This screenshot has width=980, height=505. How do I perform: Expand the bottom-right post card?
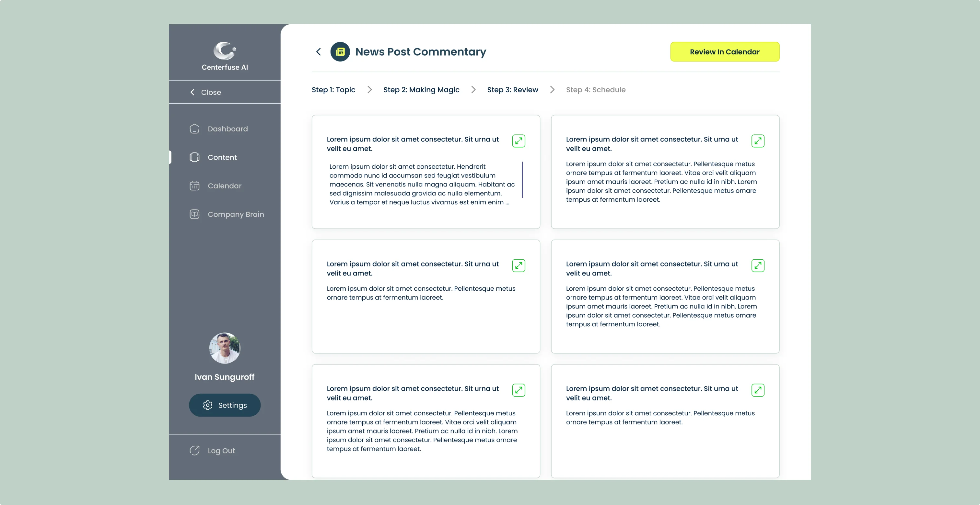coord(758,390)
